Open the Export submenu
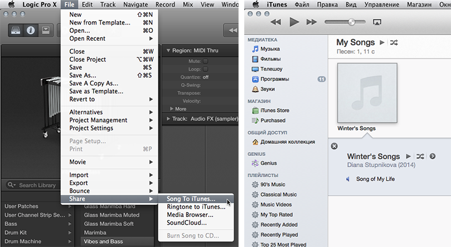Image resolution: width=451 pixels, height=247 pixels. point(109,183)
